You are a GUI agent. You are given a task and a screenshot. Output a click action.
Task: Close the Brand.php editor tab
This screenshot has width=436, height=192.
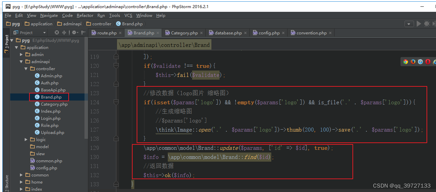tap(158, 33)
